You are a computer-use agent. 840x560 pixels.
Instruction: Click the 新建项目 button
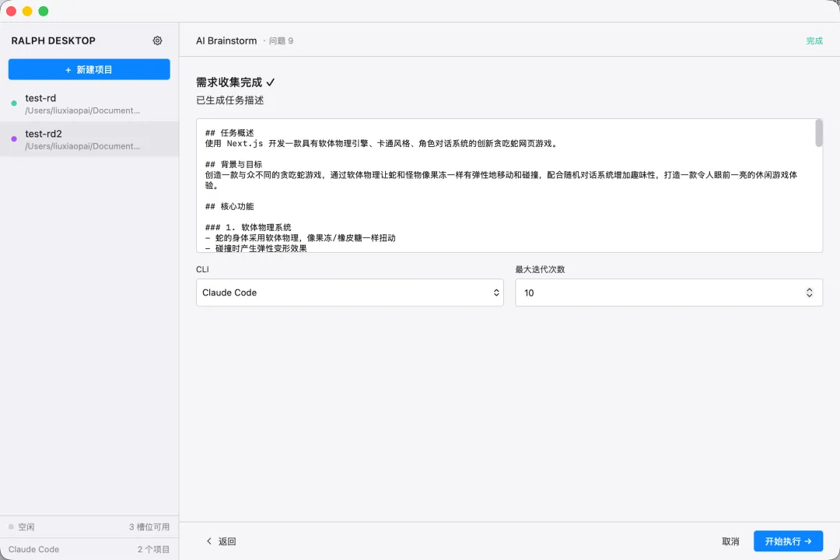click(89, 69)
